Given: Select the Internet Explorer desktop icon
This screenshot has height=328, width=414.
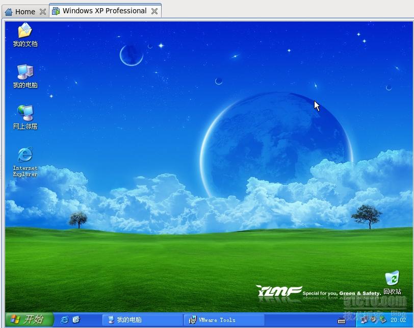Looking at the screenshot, I should point(25,162).
